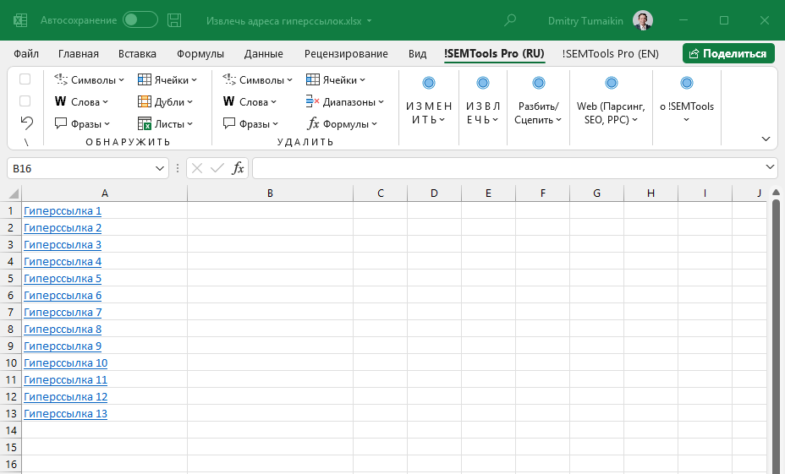Open the Файл menu
Viewport: 785px width, 474px height.
coord(26,53)
